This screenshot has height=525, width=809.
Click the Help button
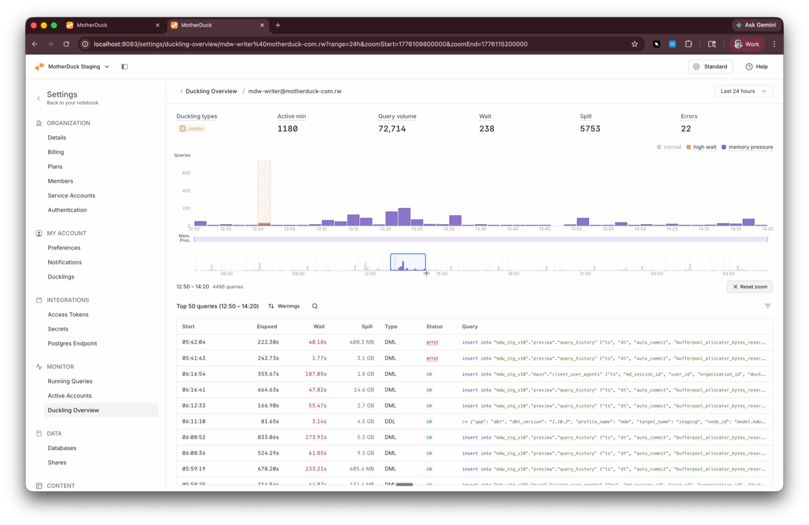coord(756,67)
